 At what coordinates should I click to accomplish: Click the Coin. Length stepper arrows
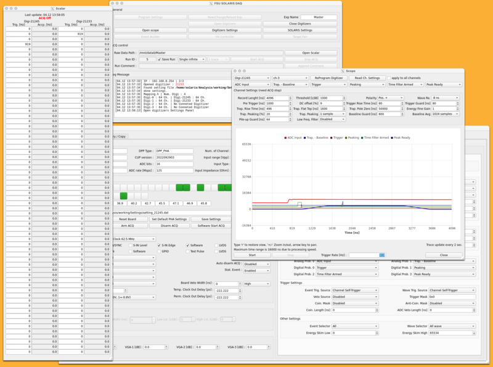pos(377,310)
